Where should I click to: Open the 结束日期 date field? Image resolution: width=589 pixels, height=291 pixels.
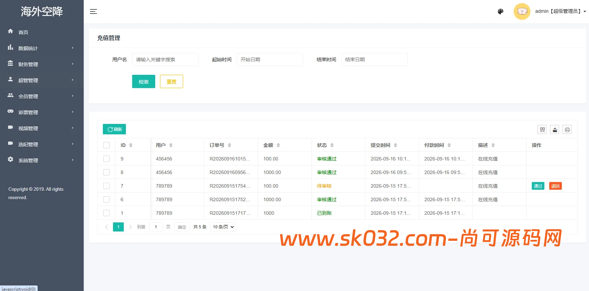point(375,60)
